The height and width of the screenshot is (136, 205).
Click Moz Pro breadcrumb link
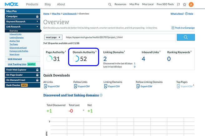[x=56, y=14]
